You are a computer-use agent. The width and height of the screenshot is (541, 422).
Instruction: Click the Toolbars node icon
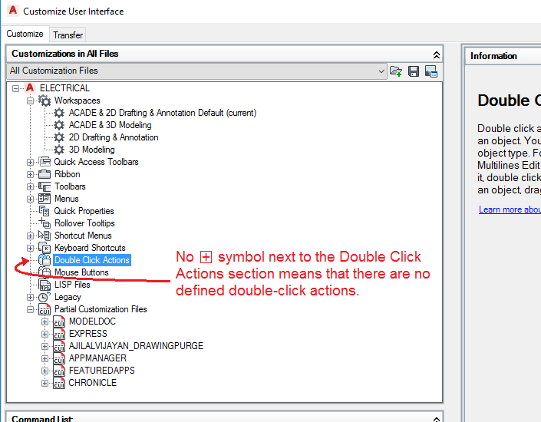coord(45,186)
